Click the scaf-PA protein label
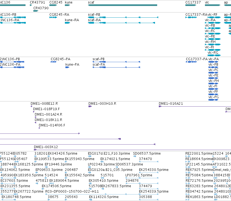Viewport: 231px width, 201px height. 99,65
